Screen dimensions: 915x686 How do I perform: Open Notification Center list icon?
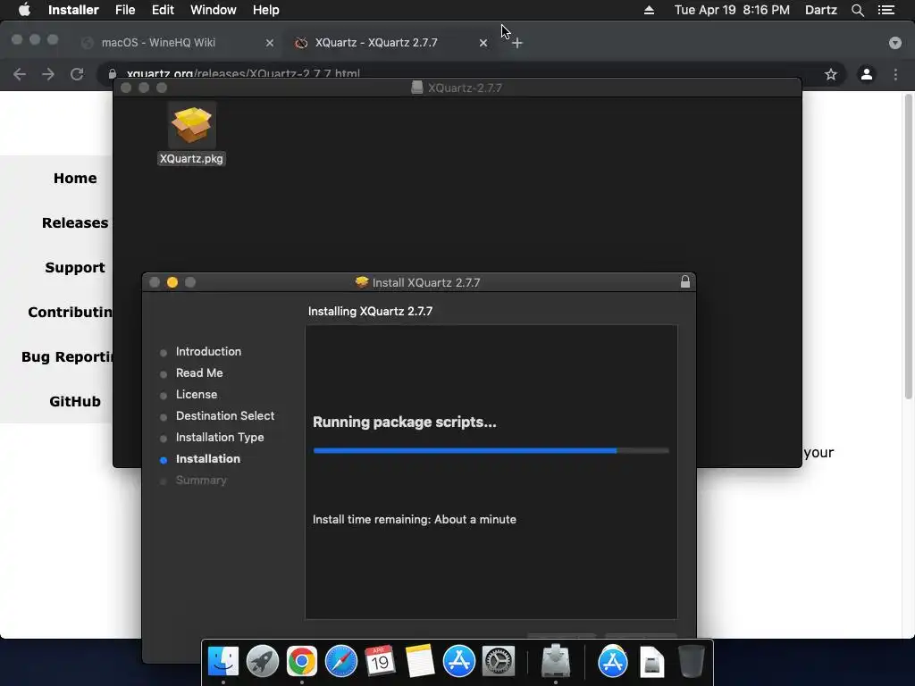[x=886, y=10]
